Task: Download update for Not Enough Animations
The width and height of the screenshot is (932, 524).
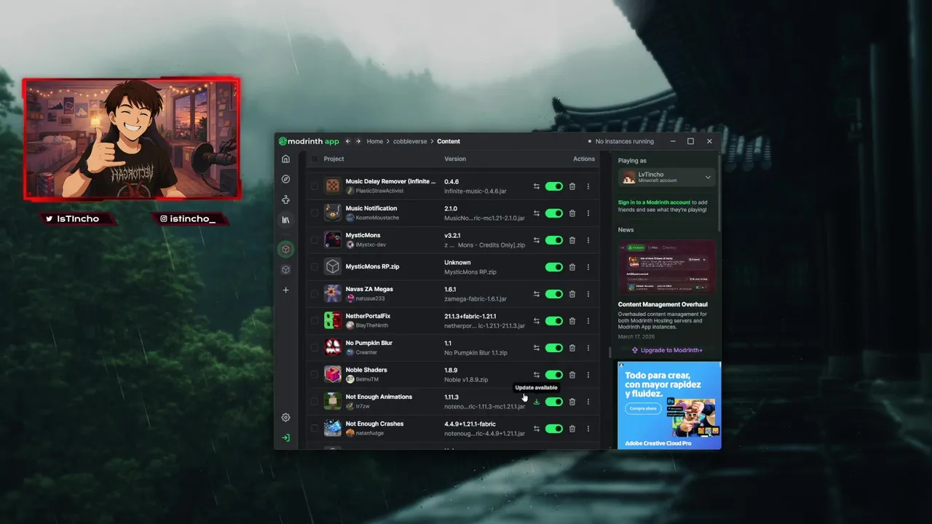Action: click(x=537, y=402)
